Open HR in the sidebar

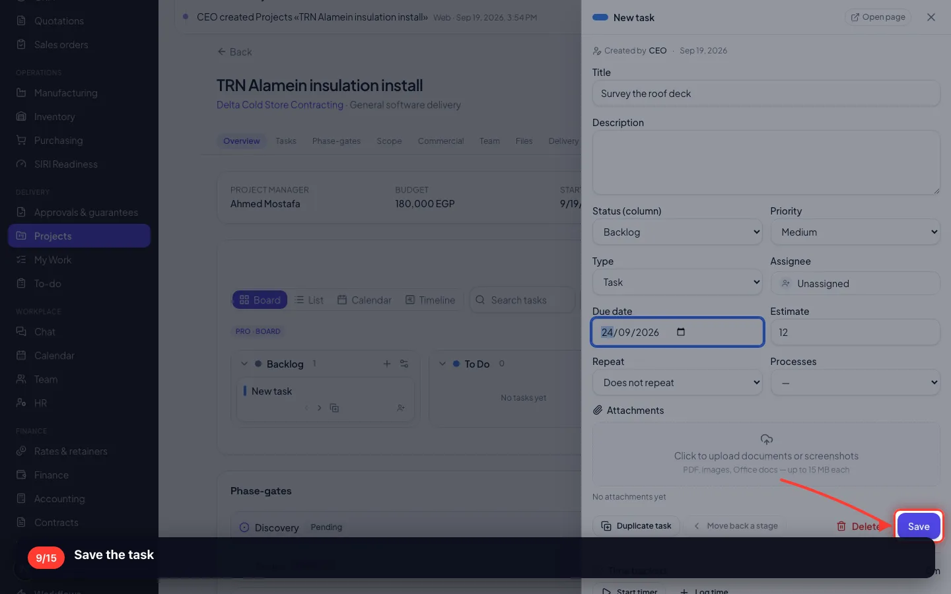(79, 403)
